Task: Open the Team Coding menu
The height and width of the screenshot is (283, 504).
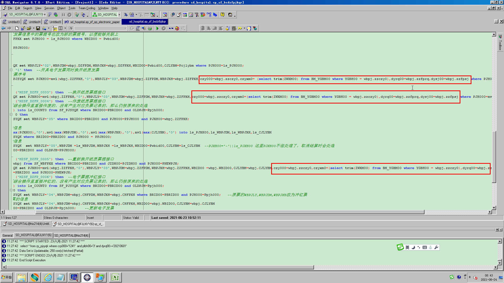Action: 87,8
